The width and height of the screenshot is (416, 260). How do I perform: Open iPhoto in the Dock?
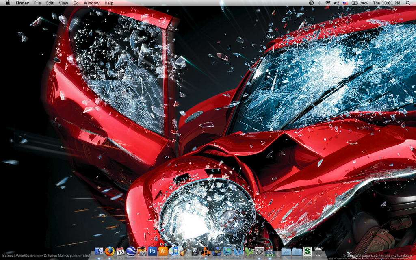pos(142,251)
